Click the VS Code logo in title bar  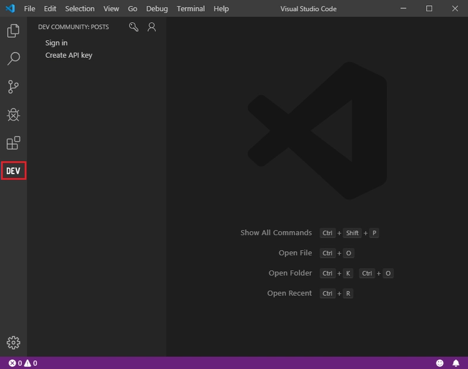(x=10, y=8)
